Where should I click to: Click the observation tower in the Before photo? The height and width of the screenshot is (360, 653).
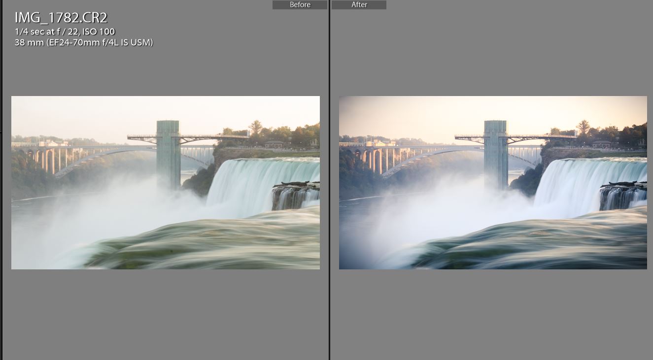(168, 153)
